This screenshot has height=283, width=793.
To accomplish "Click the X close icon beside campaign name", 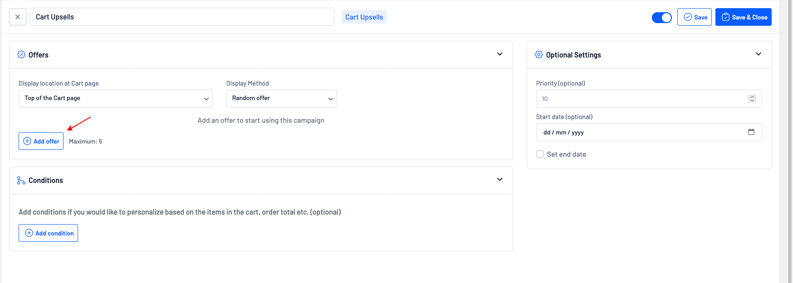I will (18, 17).
